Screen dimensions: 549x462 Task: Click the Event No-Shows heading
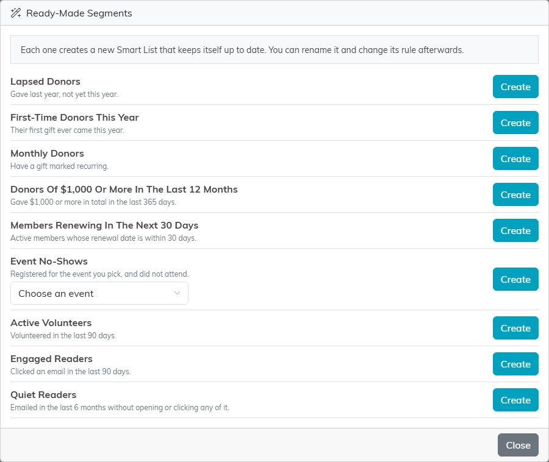49,261
